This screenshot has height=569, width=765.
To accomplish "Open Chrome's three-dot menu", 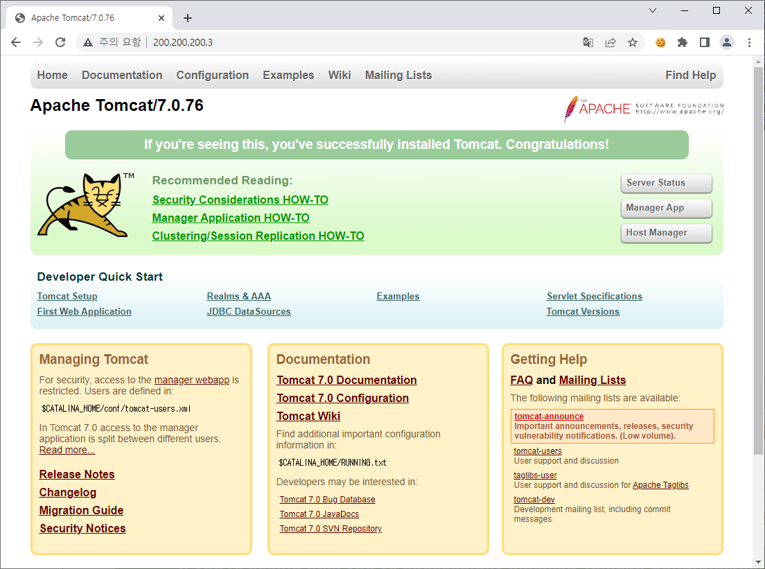I will [x=749, y=42].
